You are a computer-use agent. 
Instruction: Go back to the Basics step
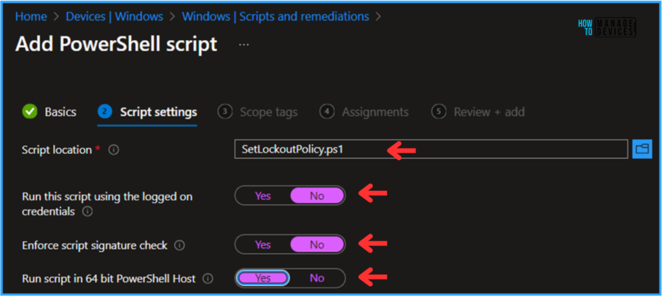[x=49, y=112]
